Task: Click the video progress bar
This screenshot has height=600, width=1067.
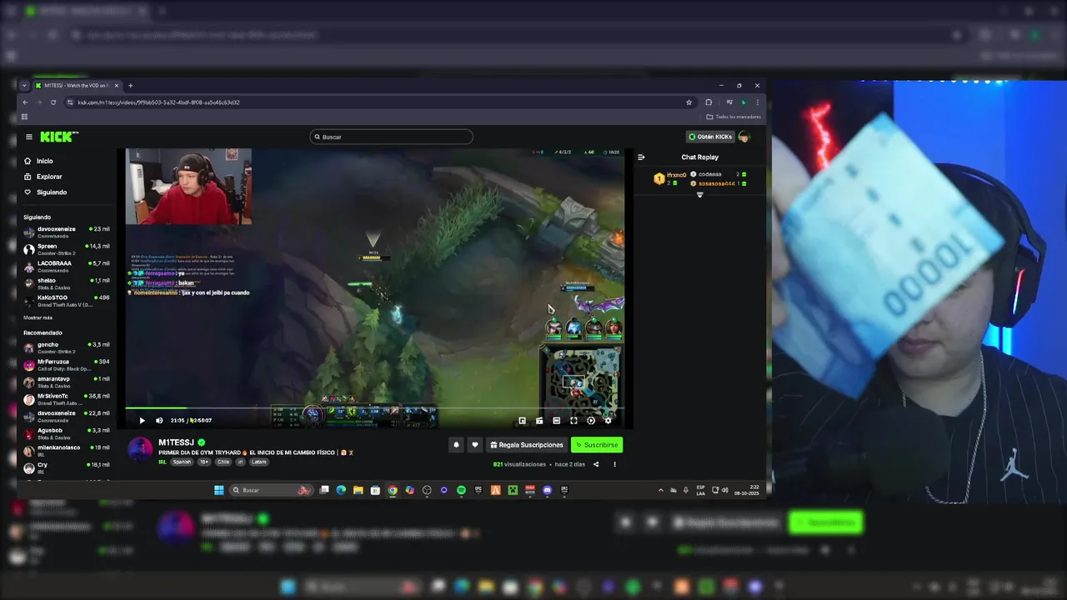Action: coord(373,408)
